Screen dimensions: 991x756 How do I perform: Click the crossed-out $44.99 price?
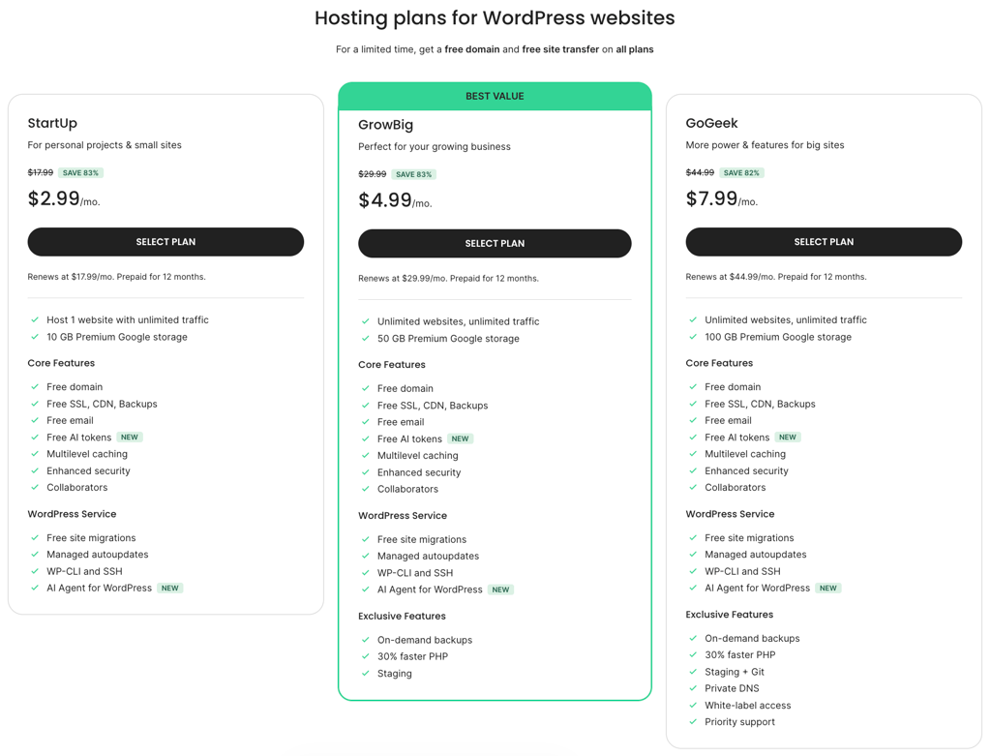tap(700, 172)
